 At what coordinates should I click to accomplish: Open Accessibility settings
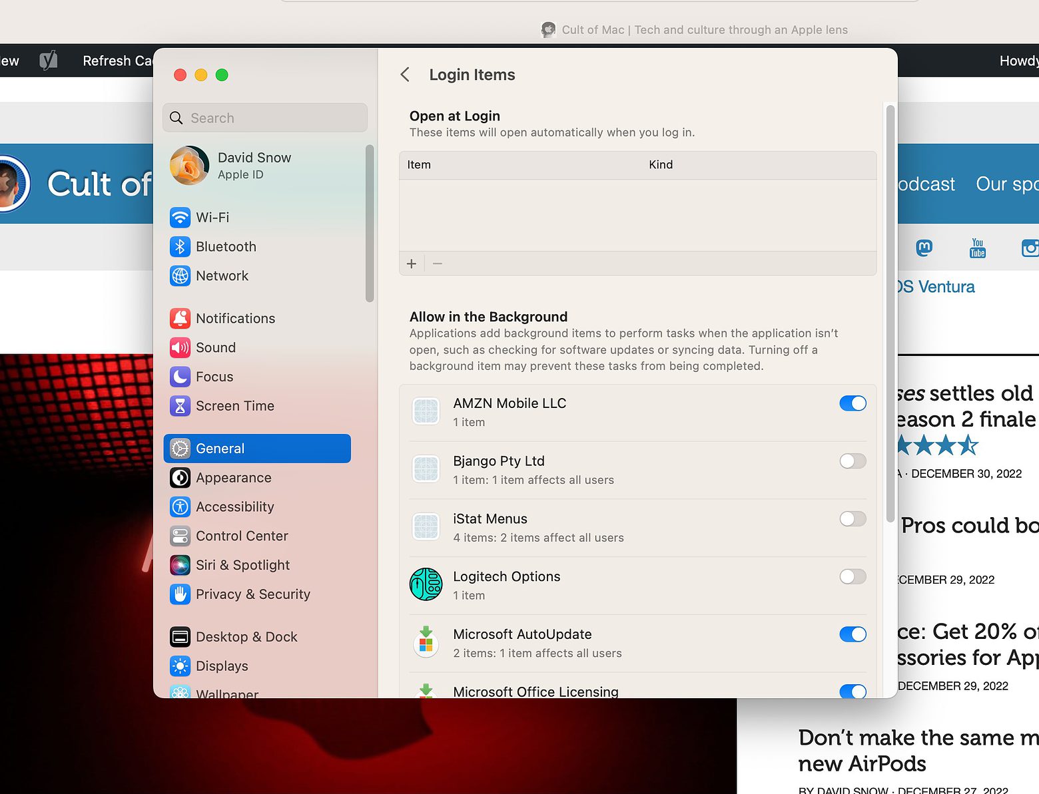[234, 506]
